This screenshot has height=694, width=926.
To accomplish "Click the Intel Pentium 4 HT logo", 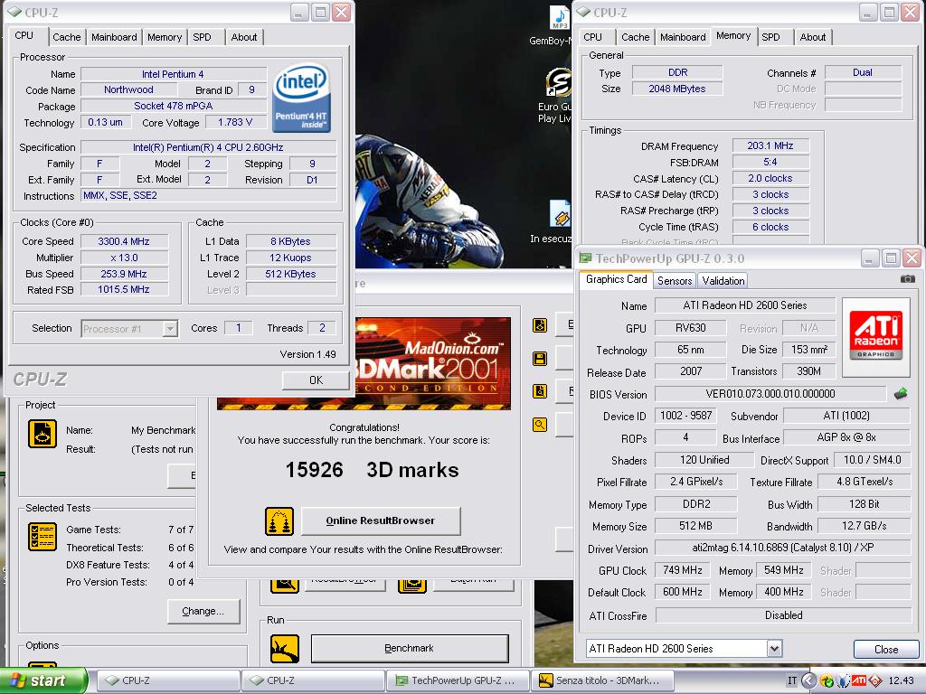I will pyautogui.click(x=301, y=97).
